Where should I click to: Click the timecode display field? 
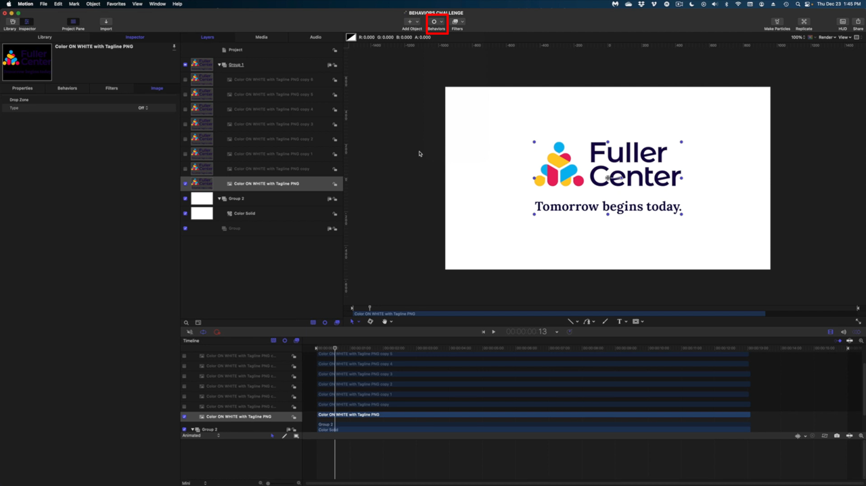pos(526,332)
